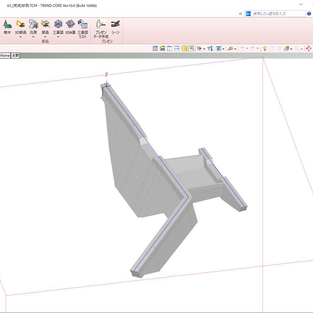
Task: Toggle the 3D view mode button
Action: click(x=162, y=49)
